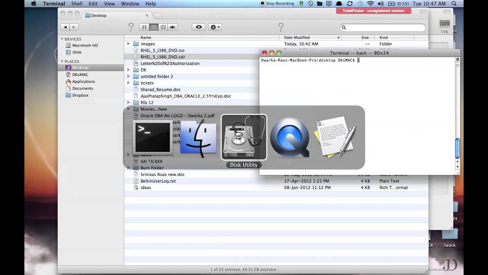Sort by the Size column
488x275 pixels.
358,37
